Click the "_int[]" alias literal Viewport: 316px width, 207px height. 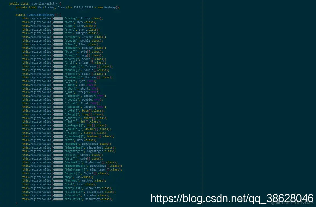click(x=71, y=122)
